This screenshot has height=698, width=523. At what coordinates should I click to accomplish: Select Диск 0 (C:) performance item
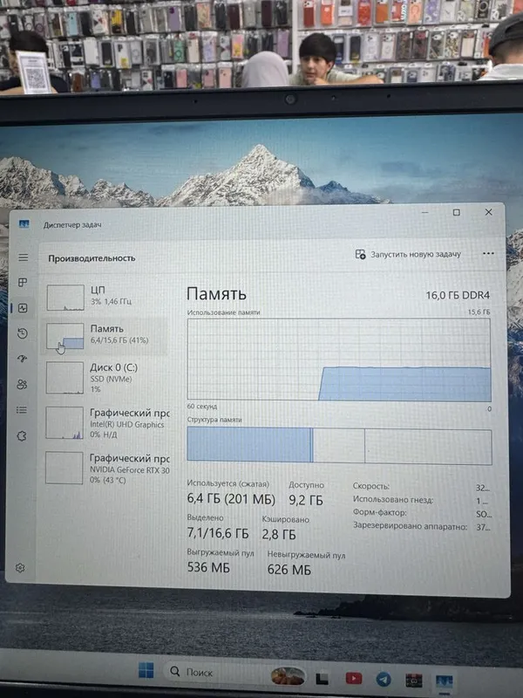pyautogui.click(x=105, y=378)
